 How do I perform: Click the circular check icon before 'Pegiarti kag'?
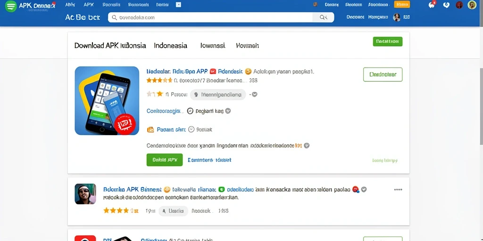190,111
